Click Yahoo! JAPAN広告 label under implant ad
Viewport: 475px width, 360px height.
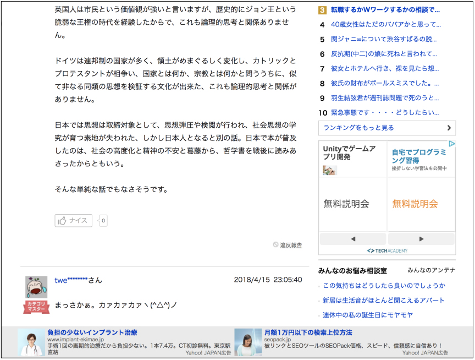tap(208, 353)
